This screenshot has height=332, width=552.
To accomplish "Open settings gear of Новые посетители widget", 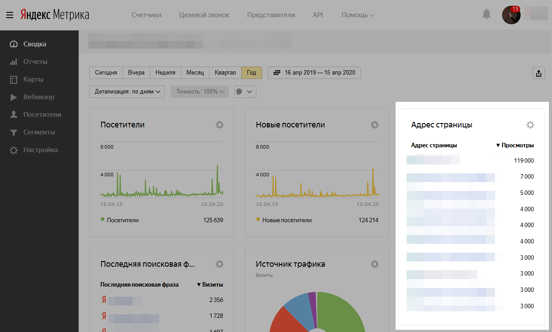I will pyautogui.click(x=375, y=125).
